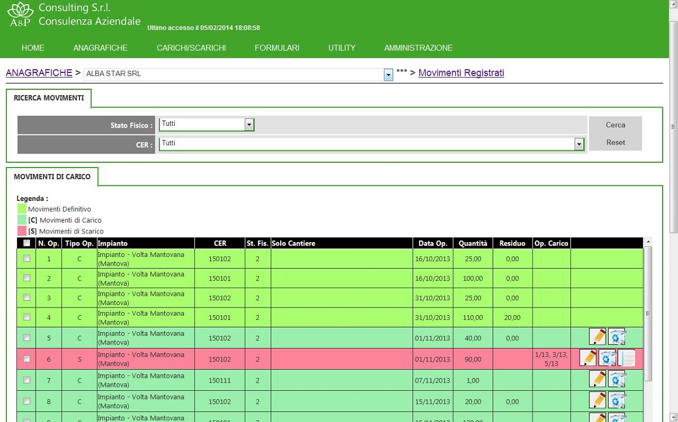Viewport: 678px width, 422px height.
Task: Tick the row 4 checkbox
Action: click(x=27, y=317)
